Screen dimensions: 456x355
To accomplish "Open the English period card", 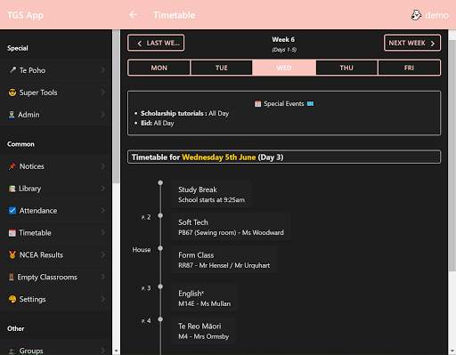I will coord(204,298).
